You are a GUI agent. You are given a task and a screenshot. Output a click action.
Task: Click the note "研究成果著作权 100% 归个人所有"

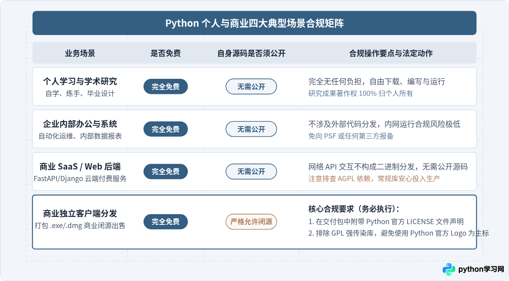point(361,94)
